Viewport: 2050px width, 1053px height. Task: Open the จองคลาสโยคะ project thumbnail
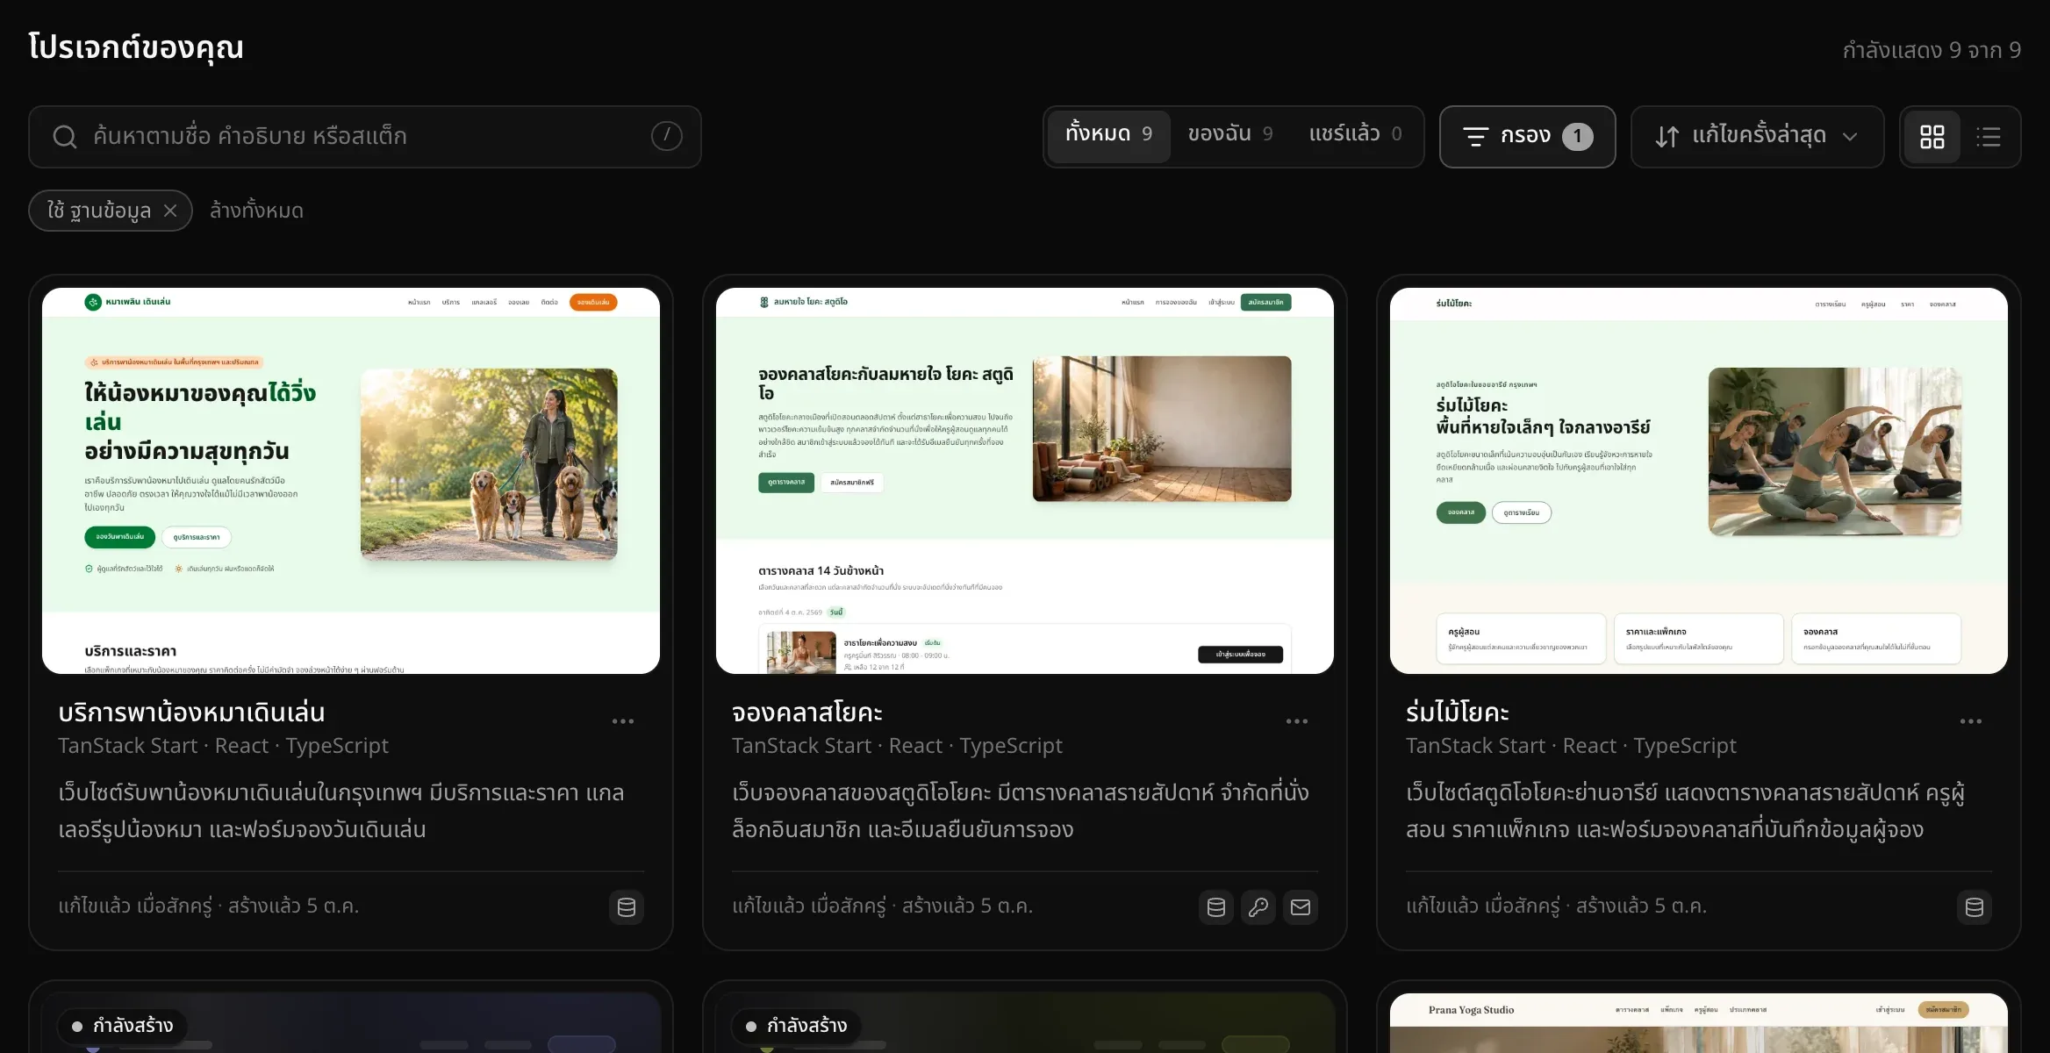tap(1025, 481)
